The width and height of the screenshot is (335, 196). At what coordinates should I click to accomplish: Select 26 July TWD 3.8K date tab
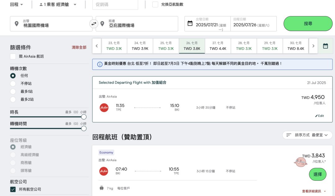tap(192, 46)
